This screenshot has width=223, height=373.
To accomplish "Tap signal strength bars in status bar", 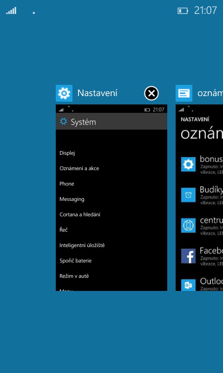I will pyautogui.click(x=11, y=10).
